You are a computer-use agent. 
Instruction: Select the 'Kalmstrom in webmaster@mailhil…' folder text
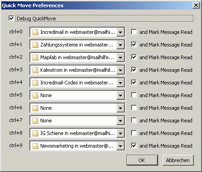[x=78, y=70]
